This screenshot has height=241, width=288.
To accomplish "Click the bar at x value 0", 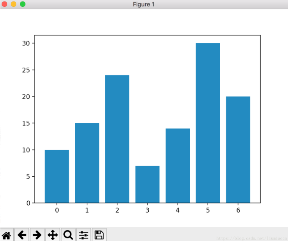I will (x=57, y=176).
